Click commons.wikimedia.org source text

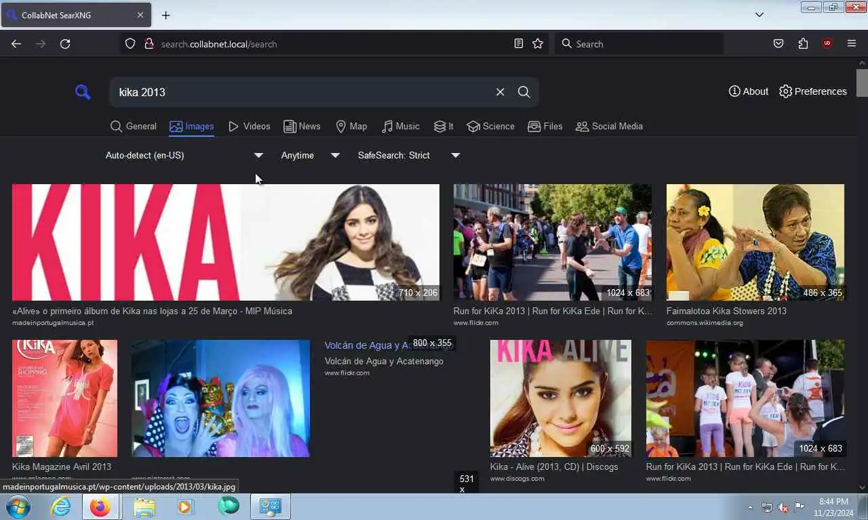coord(705,323)
